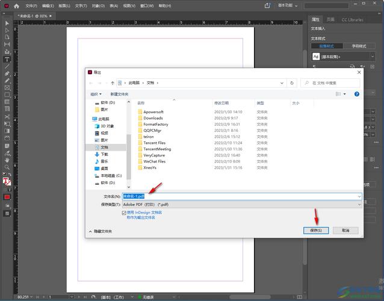This screenshot has width=384, height=301.
Task: Choose the Hand tool
Action: pyautogui.click(x=7, y=160)
